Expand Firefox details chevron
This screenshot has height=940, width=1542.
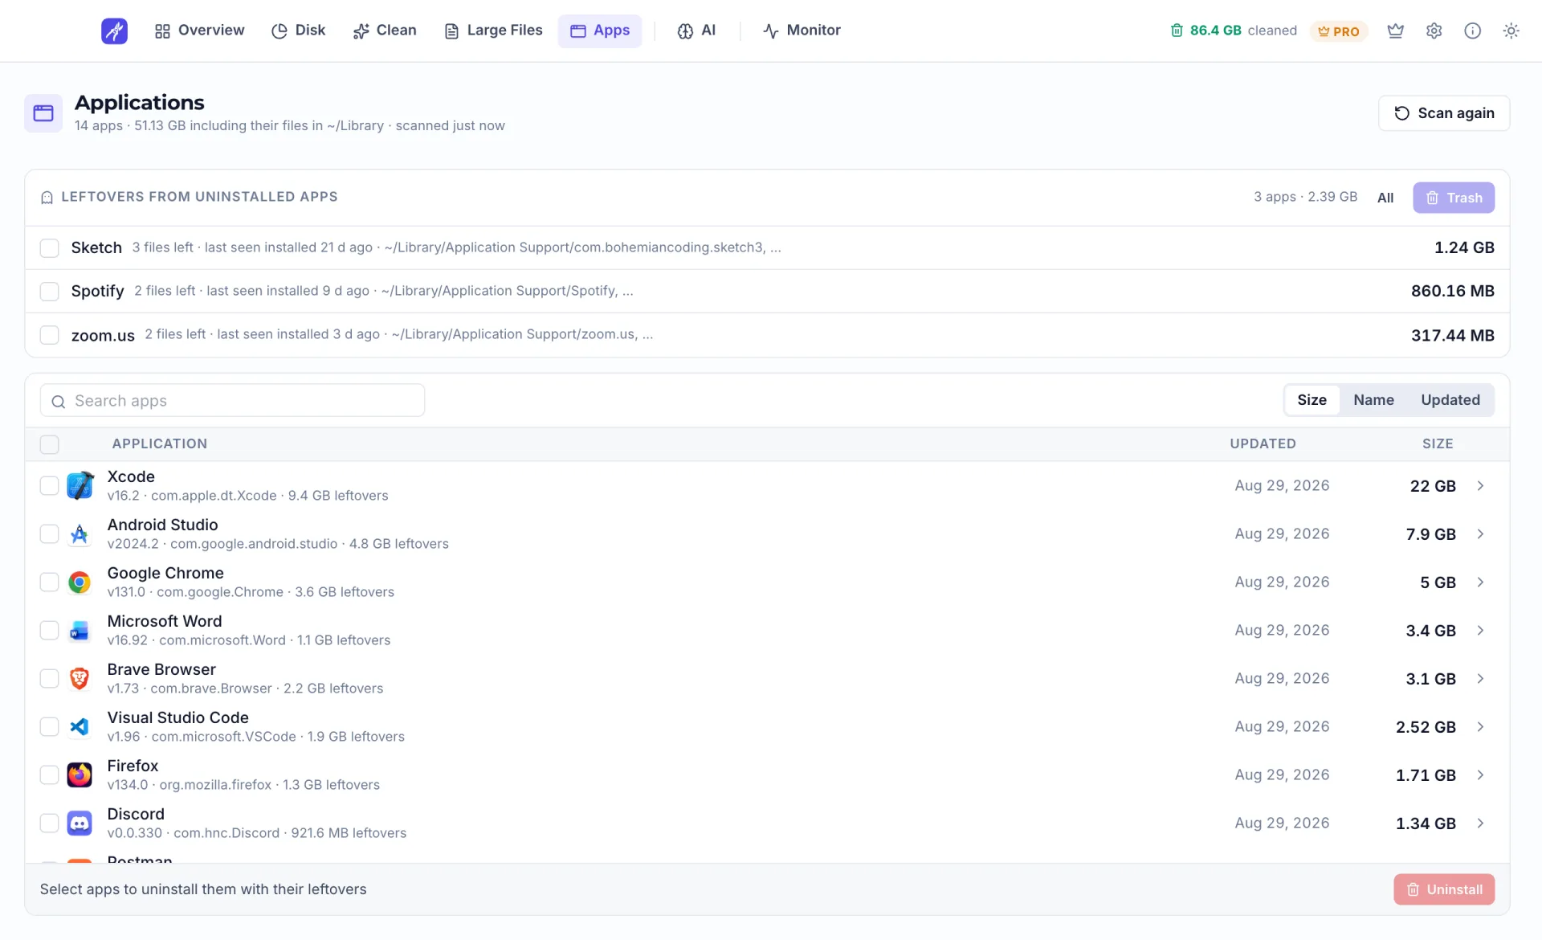click(x=1480, y=775)
